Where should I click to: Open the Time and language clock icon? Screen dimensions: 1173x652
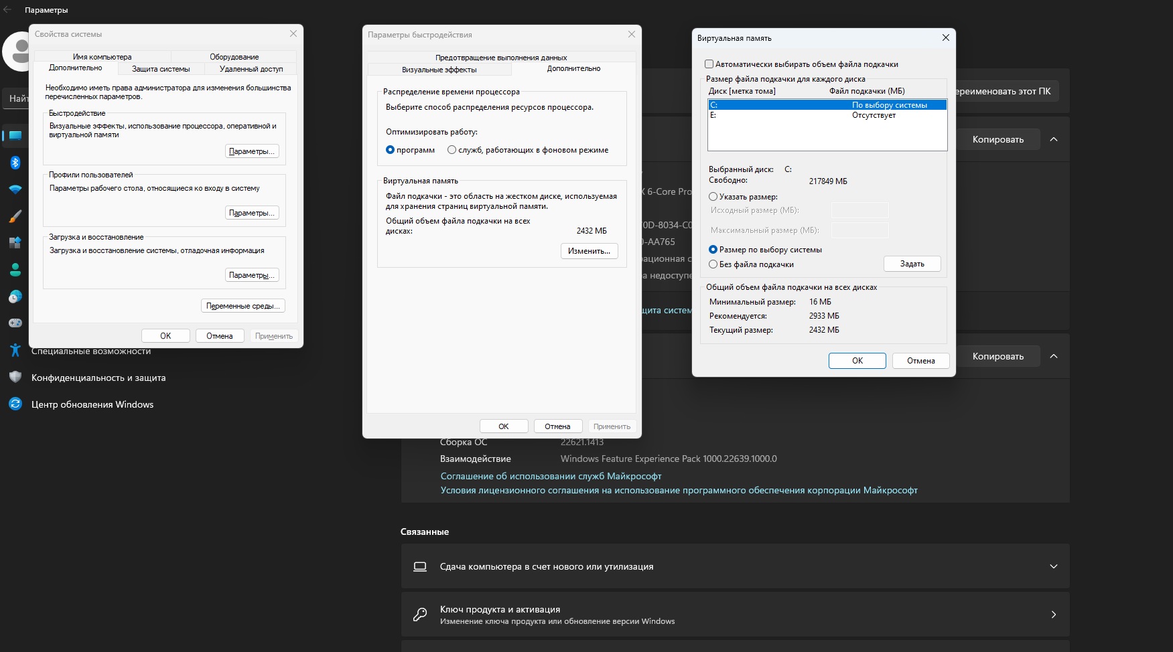click(x=15, y=297)
